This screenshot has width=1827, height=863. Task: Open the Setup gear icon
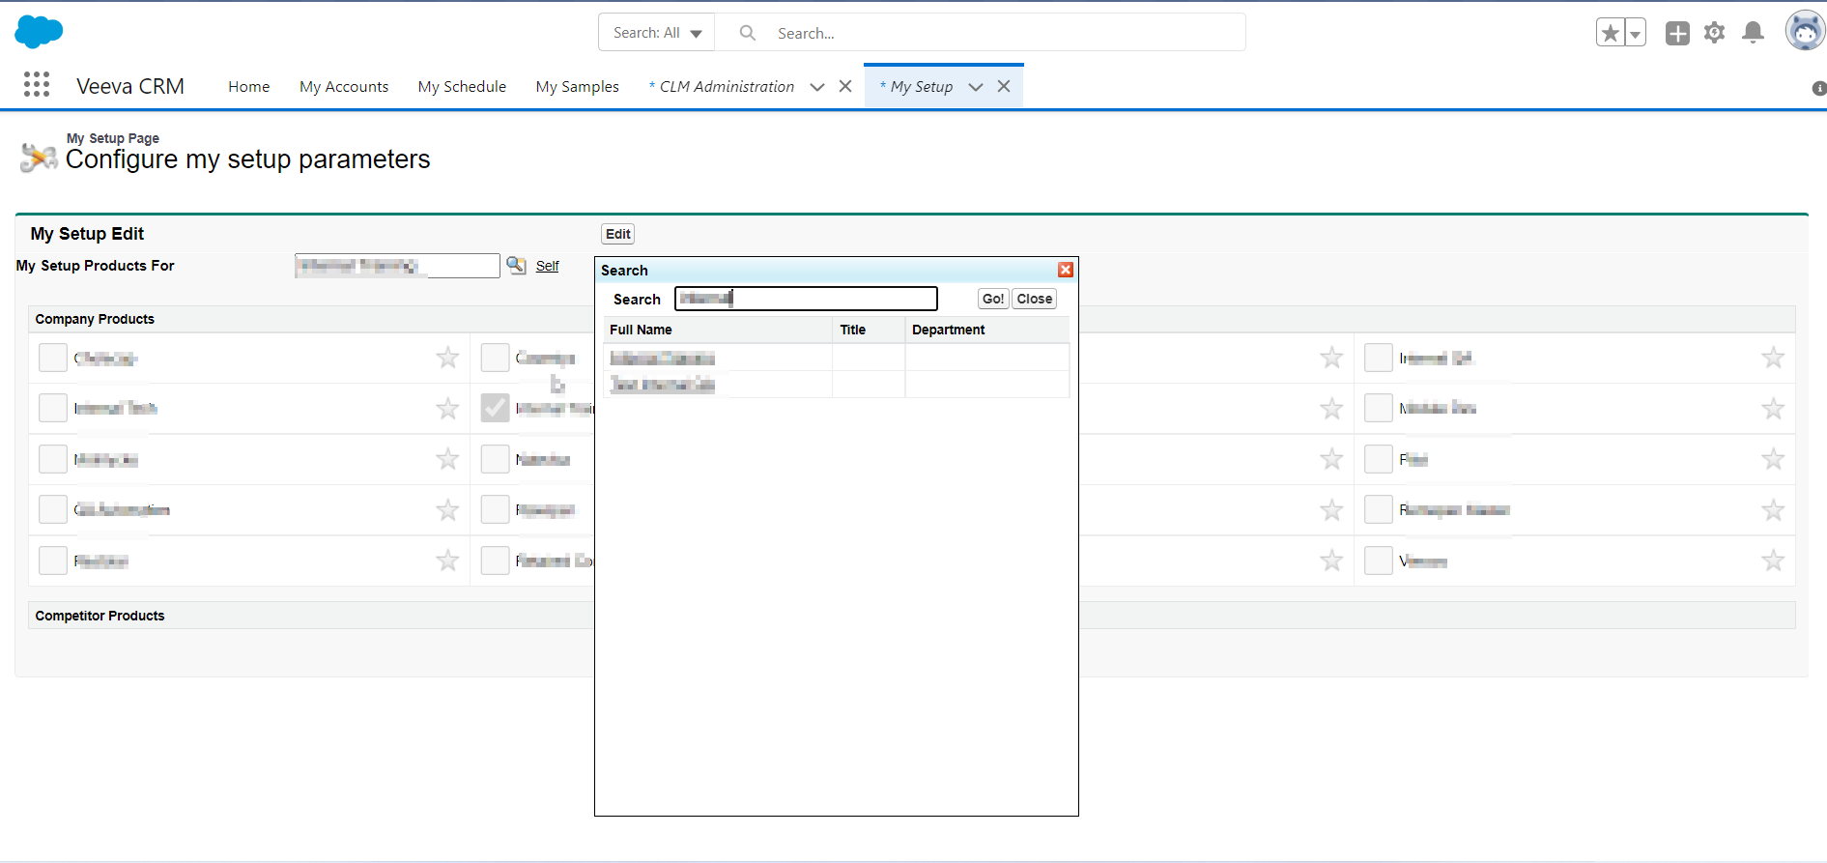[1715, 33]
